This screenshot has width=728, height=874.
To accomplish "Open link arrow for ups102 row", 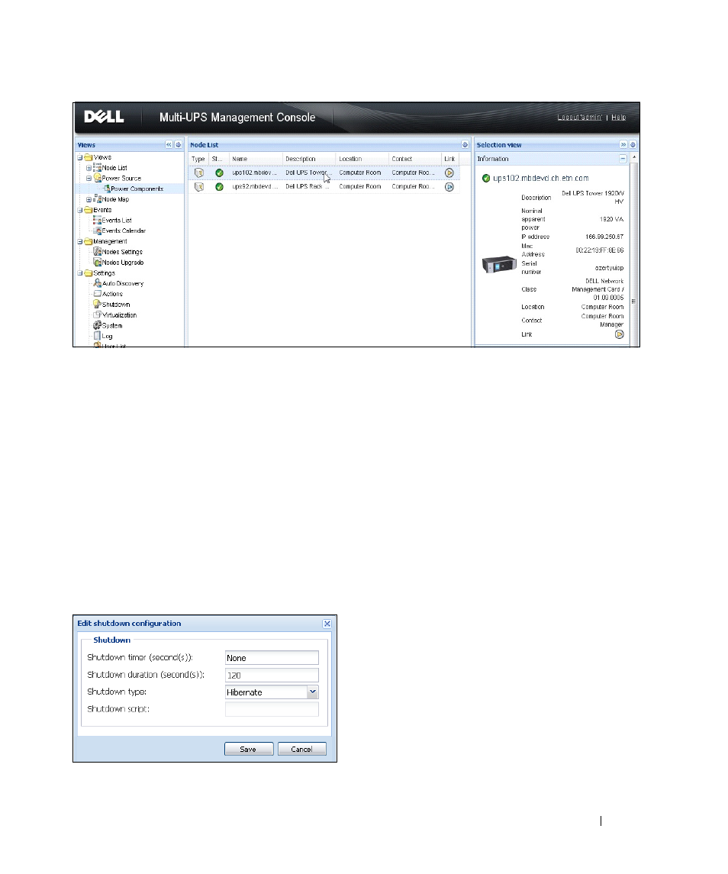I will (x=449, y=173).
